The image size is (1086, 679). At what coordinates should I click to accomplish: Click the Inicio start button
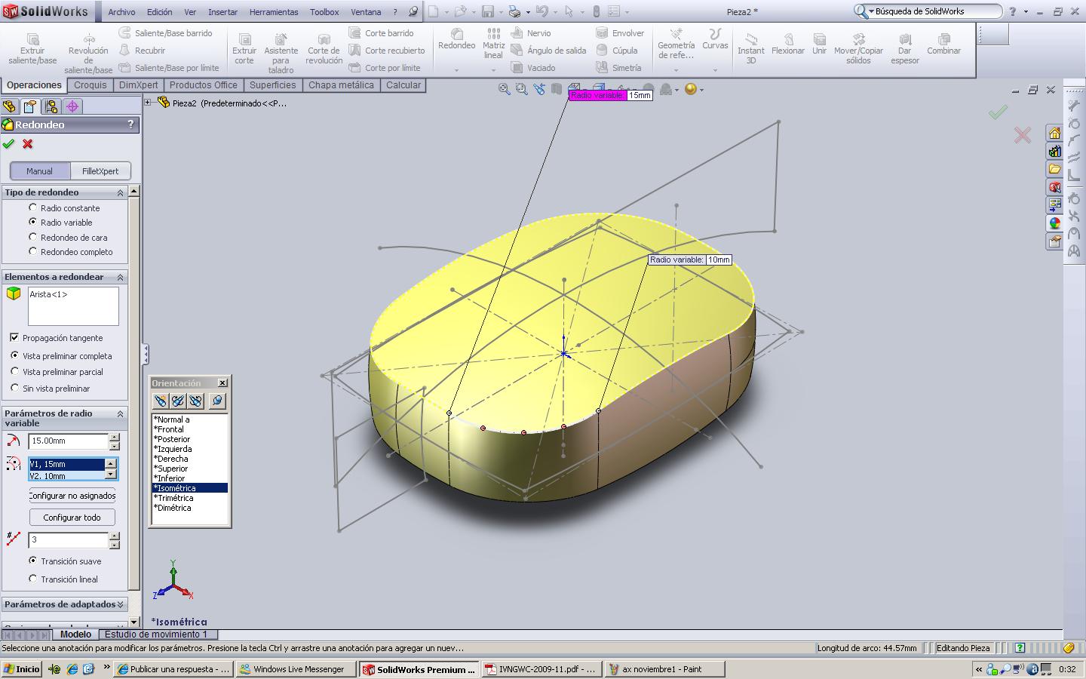tap(22, 669)
